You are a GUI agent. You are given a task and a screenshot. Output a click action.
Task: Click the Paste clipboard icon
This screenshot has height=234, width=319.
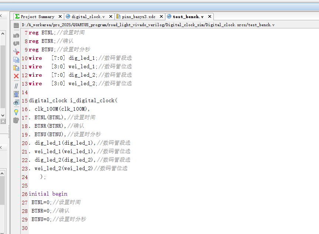(16, 68)
